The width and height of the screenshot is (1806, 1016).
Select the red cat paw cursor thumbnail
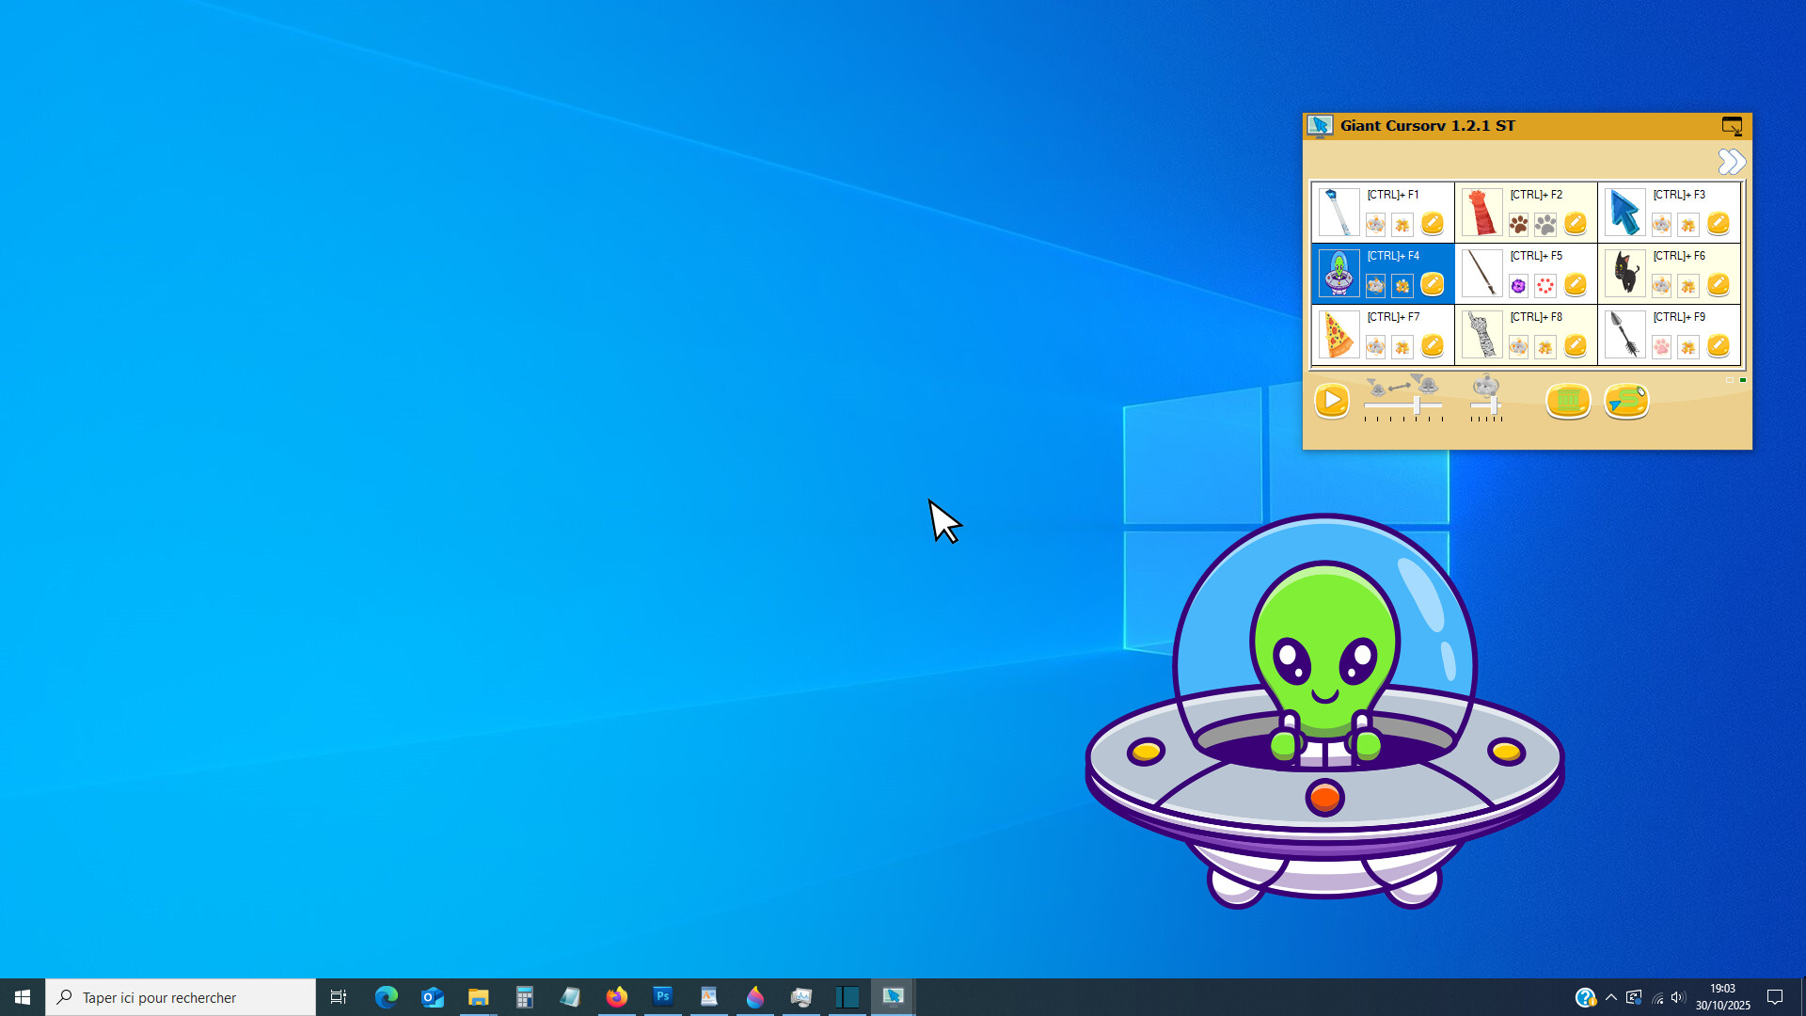1481,213
